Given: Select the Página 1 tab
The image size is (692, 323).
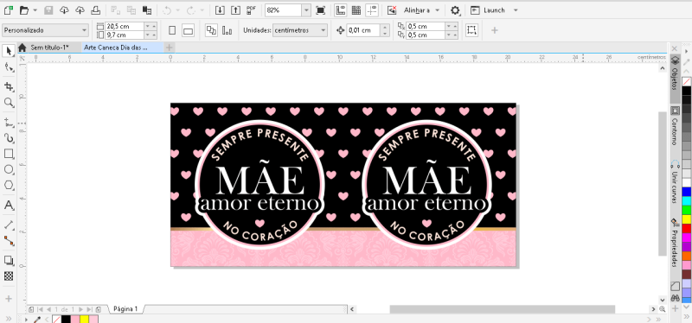Looking at the screenshot, I should (x=125, y=309).
